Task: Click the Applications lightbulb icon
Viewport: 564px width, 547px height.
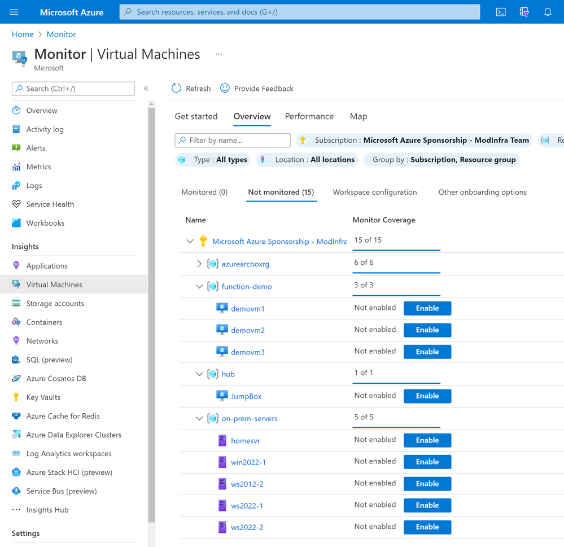Action: point(16,266)
